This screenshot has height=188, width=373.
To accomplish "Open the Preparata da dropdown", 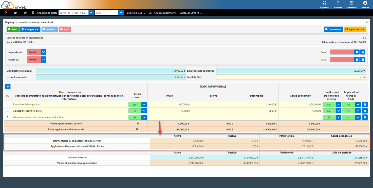I will tap(44, 52).
